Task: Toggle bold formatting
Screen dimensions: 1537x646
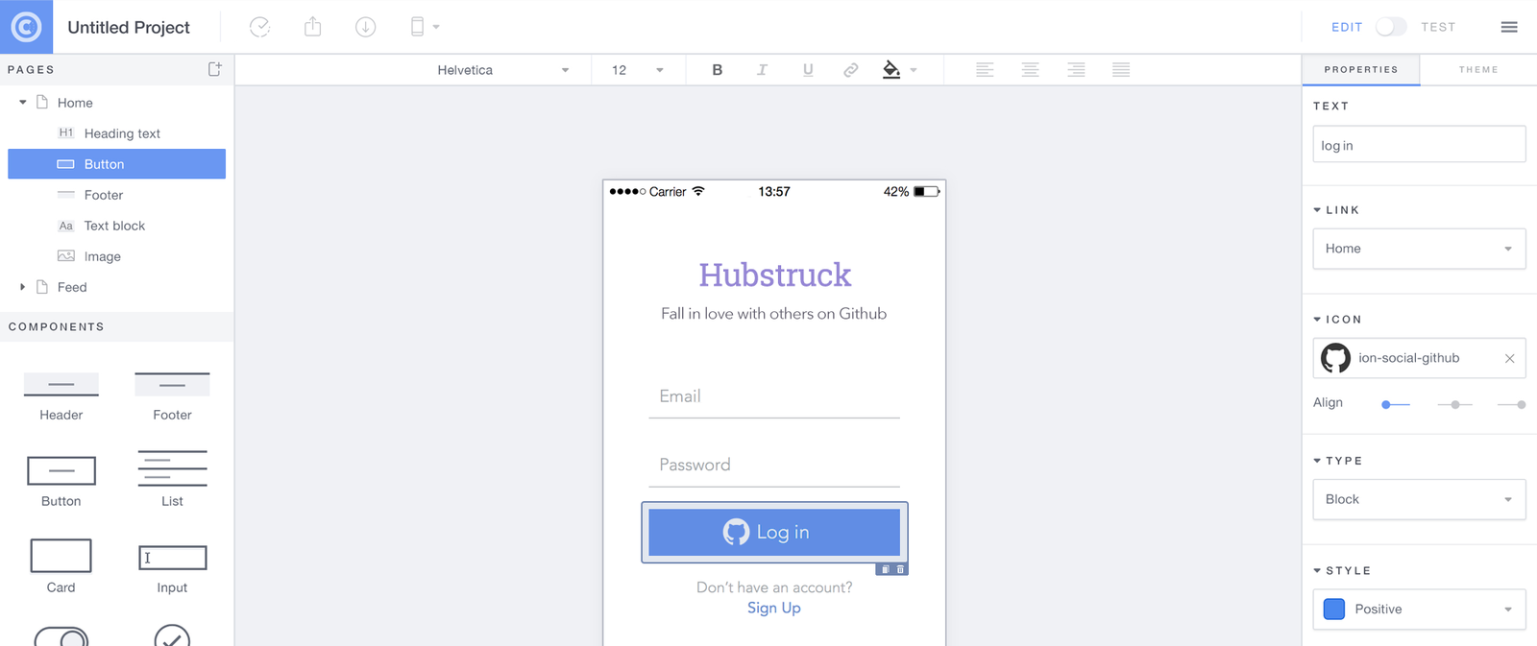Action: tap(717, 70)
